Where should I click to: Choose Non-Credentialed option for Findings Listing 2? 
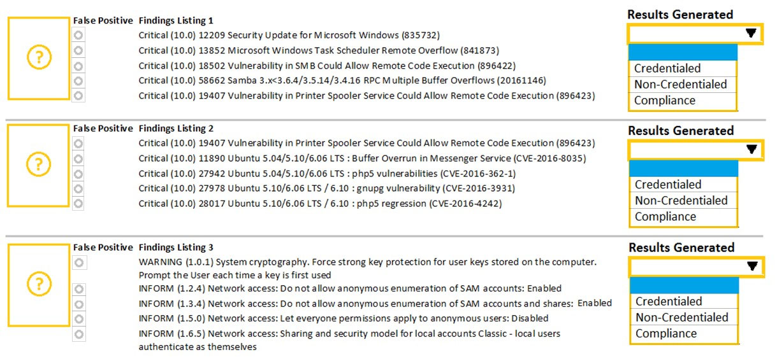point(683,201)
